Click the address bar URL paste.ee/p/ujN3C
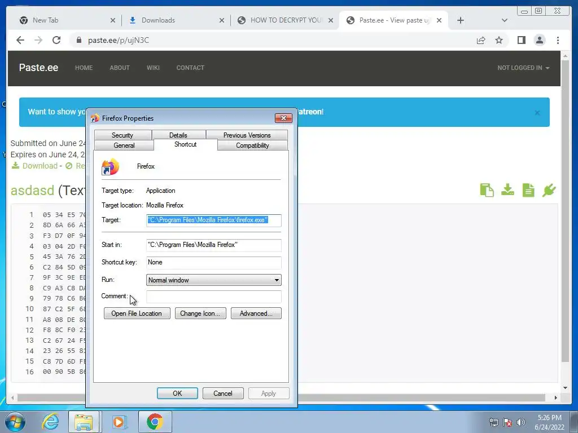Viewport: 578px width, 433px height. click(x=119, y=40)
